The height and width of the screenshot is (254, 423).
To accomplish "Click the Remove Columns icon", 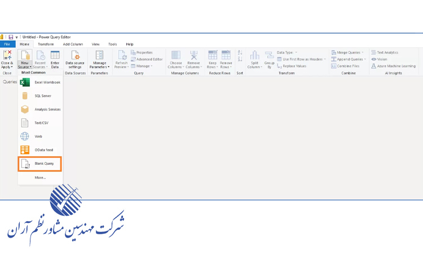I will click(x=193, y=55).
